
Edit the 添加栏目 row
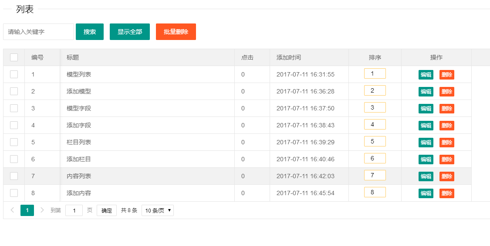point(426,160)
